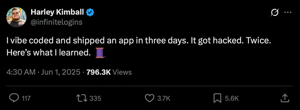Click the 4:30 AM time text
This screenshot has height=110, width=300.
tap(21, 72)
